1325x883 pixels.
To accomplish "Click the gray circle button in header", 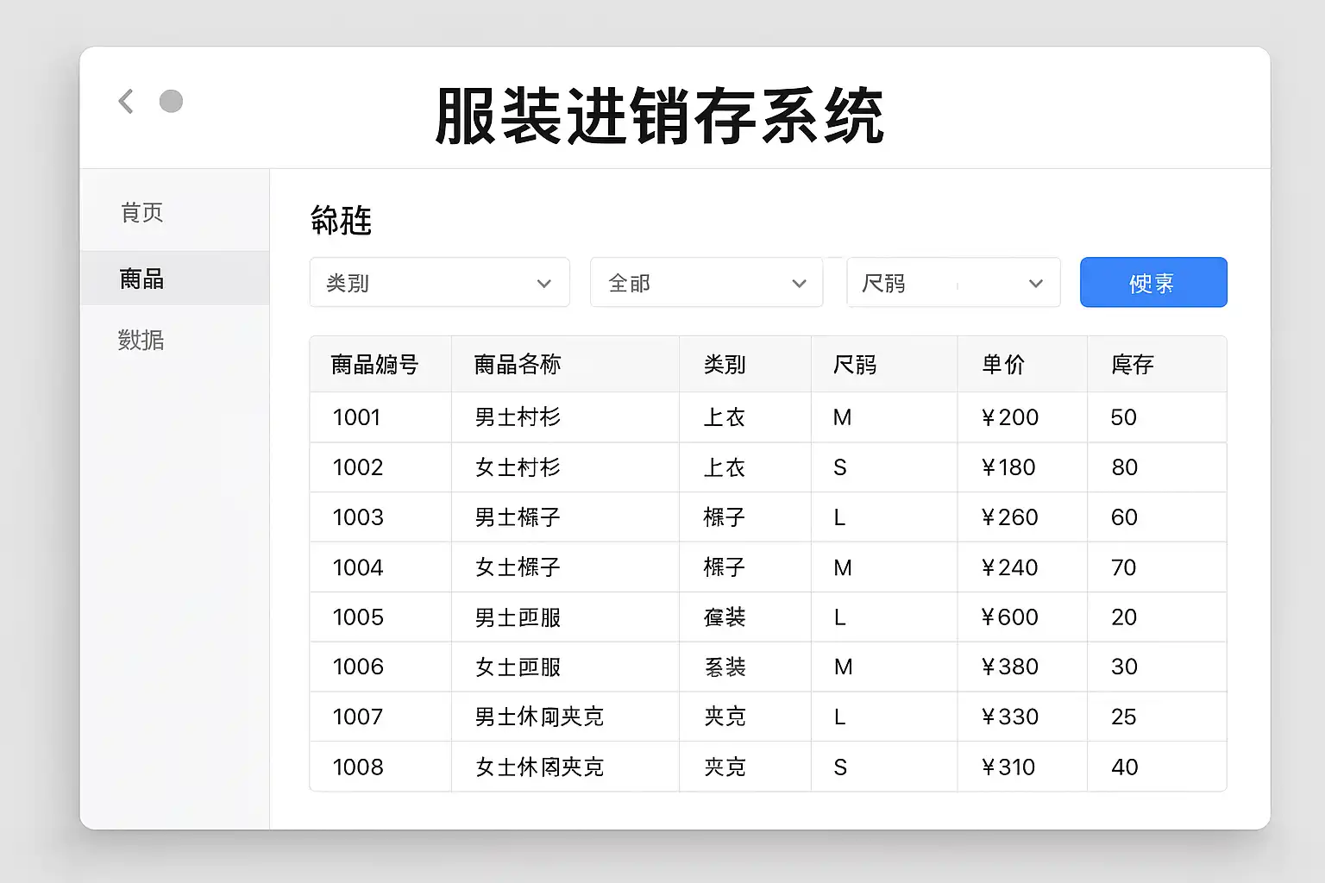I will 171,102.
